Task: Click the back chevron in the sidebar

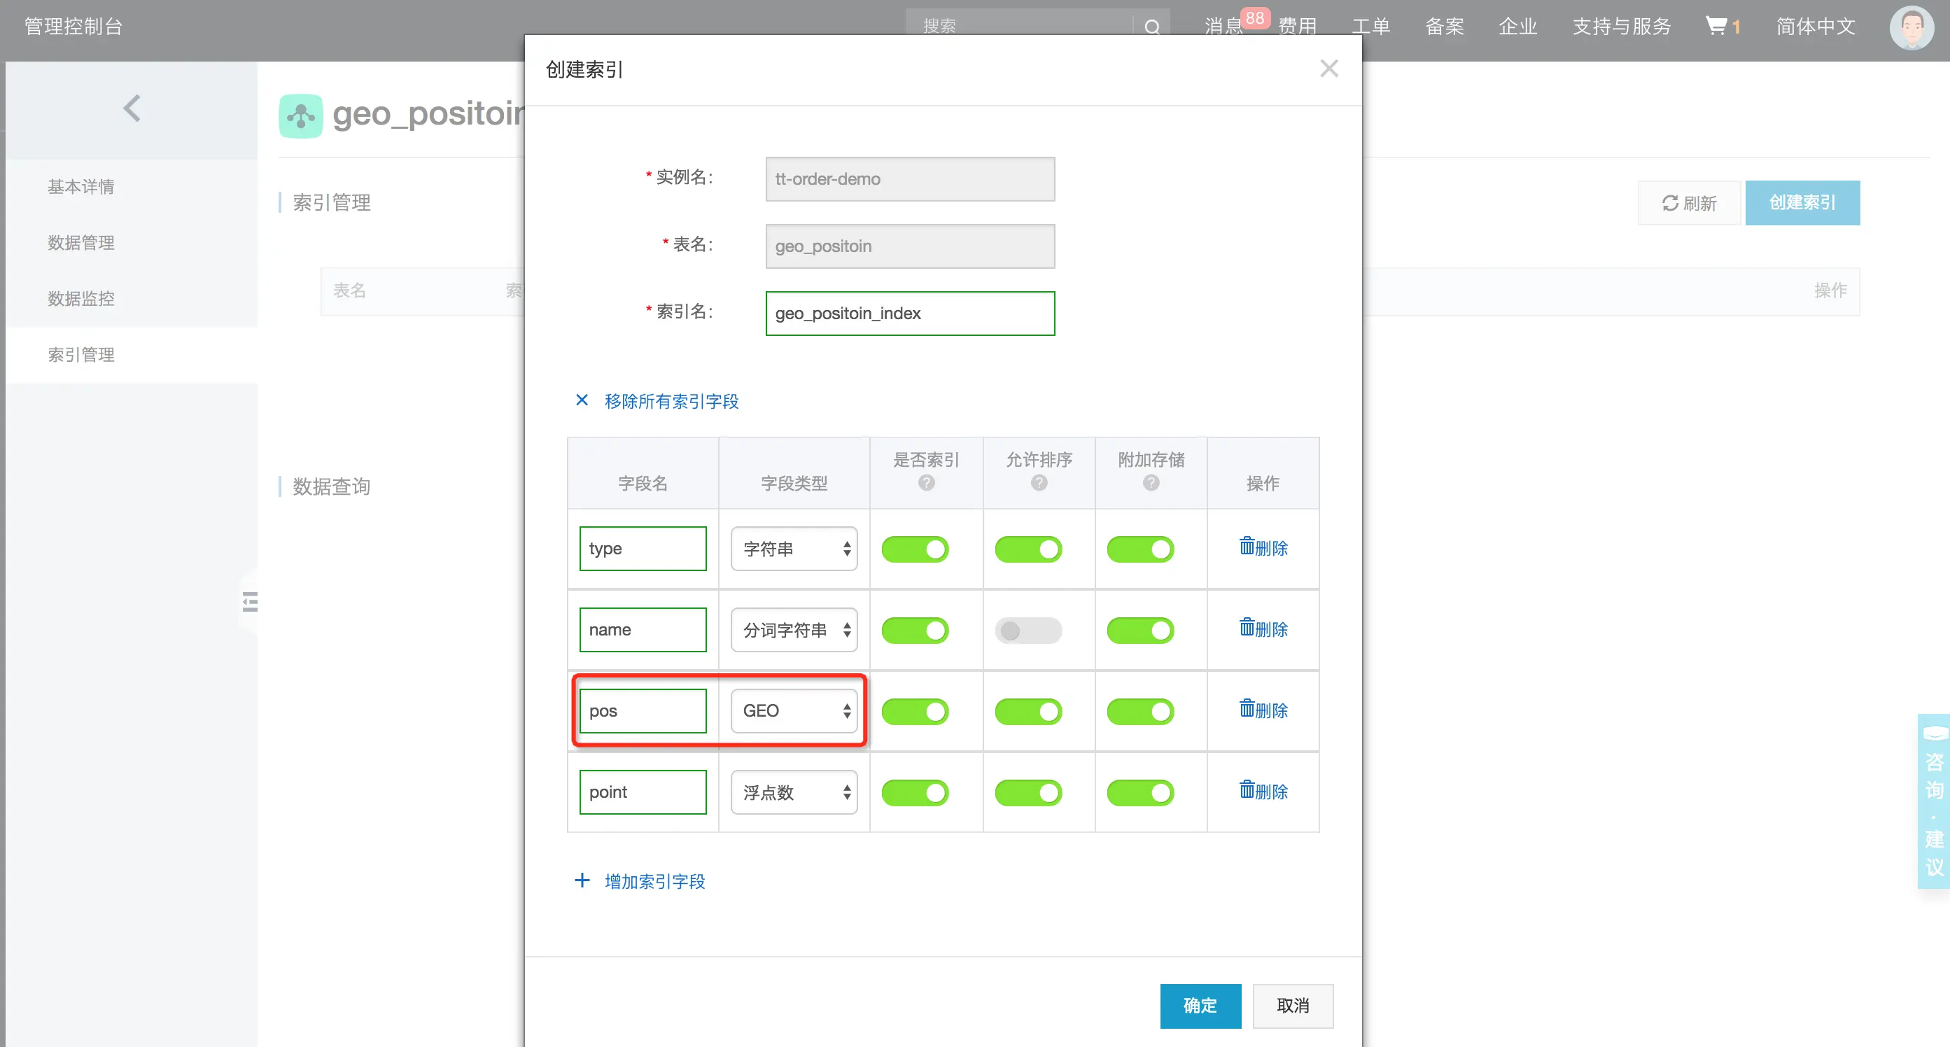Action: [132, 108]
